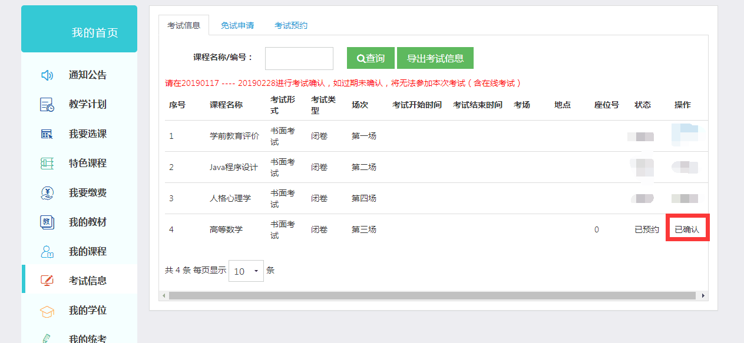Image resolution: width=744 pixels, height=343 pixels.
Task: Click the 我的教材 textbook icon
Action: [47, 222]
